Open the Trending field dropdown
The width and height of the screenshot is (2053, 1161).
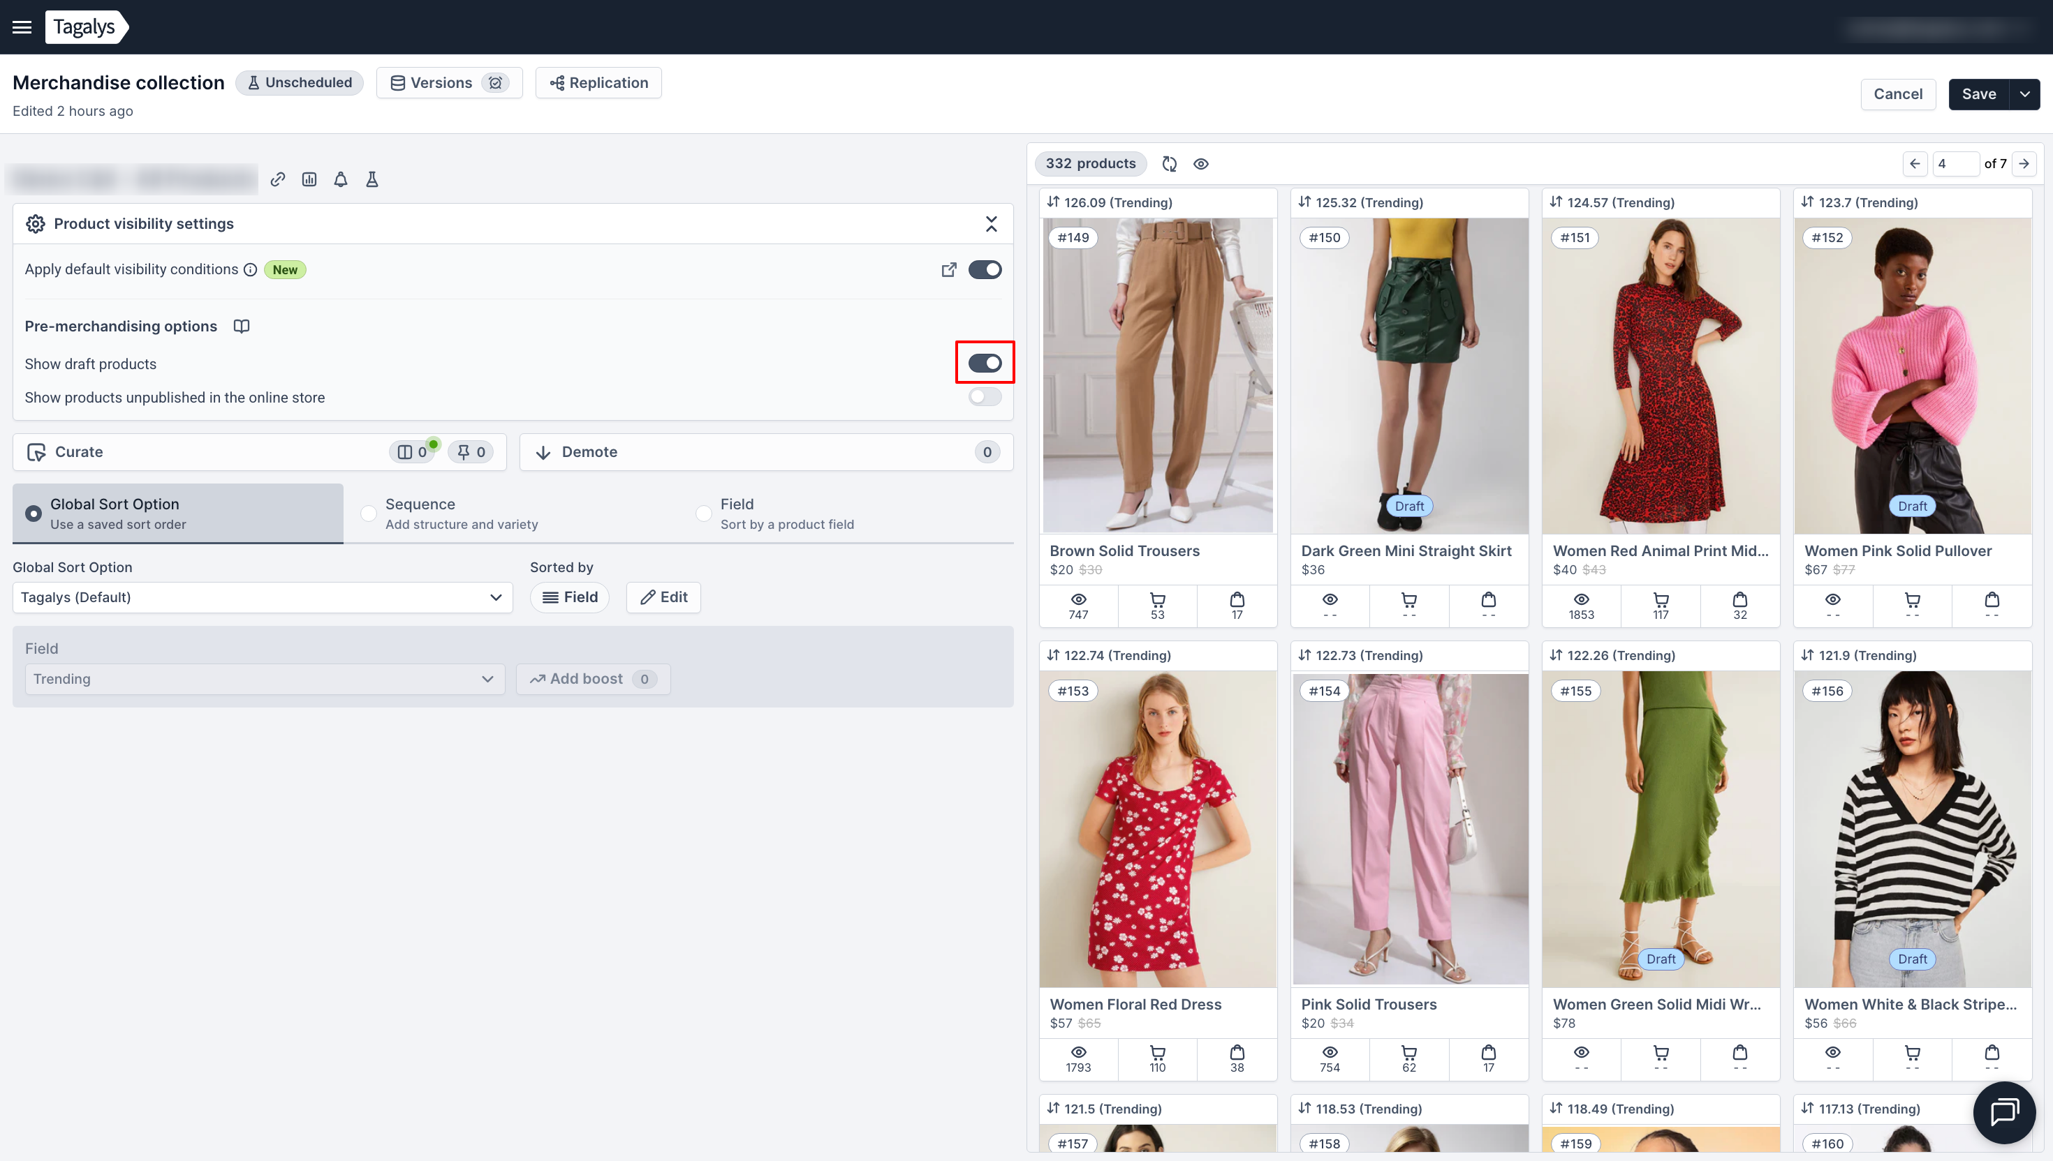tap(264, 680)
